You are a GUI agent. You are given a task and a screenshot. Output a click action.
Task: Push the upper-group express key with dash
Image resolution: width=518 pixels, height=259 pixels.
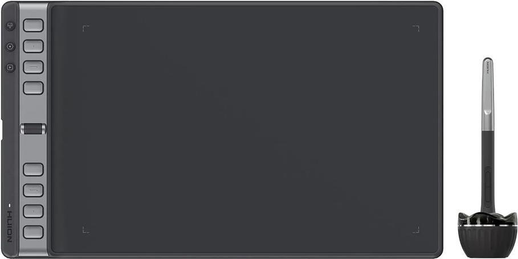point(33,67)
